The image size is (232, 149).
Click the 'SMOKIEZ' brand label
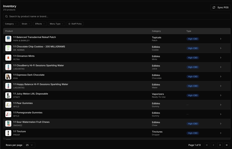[18, 125]
